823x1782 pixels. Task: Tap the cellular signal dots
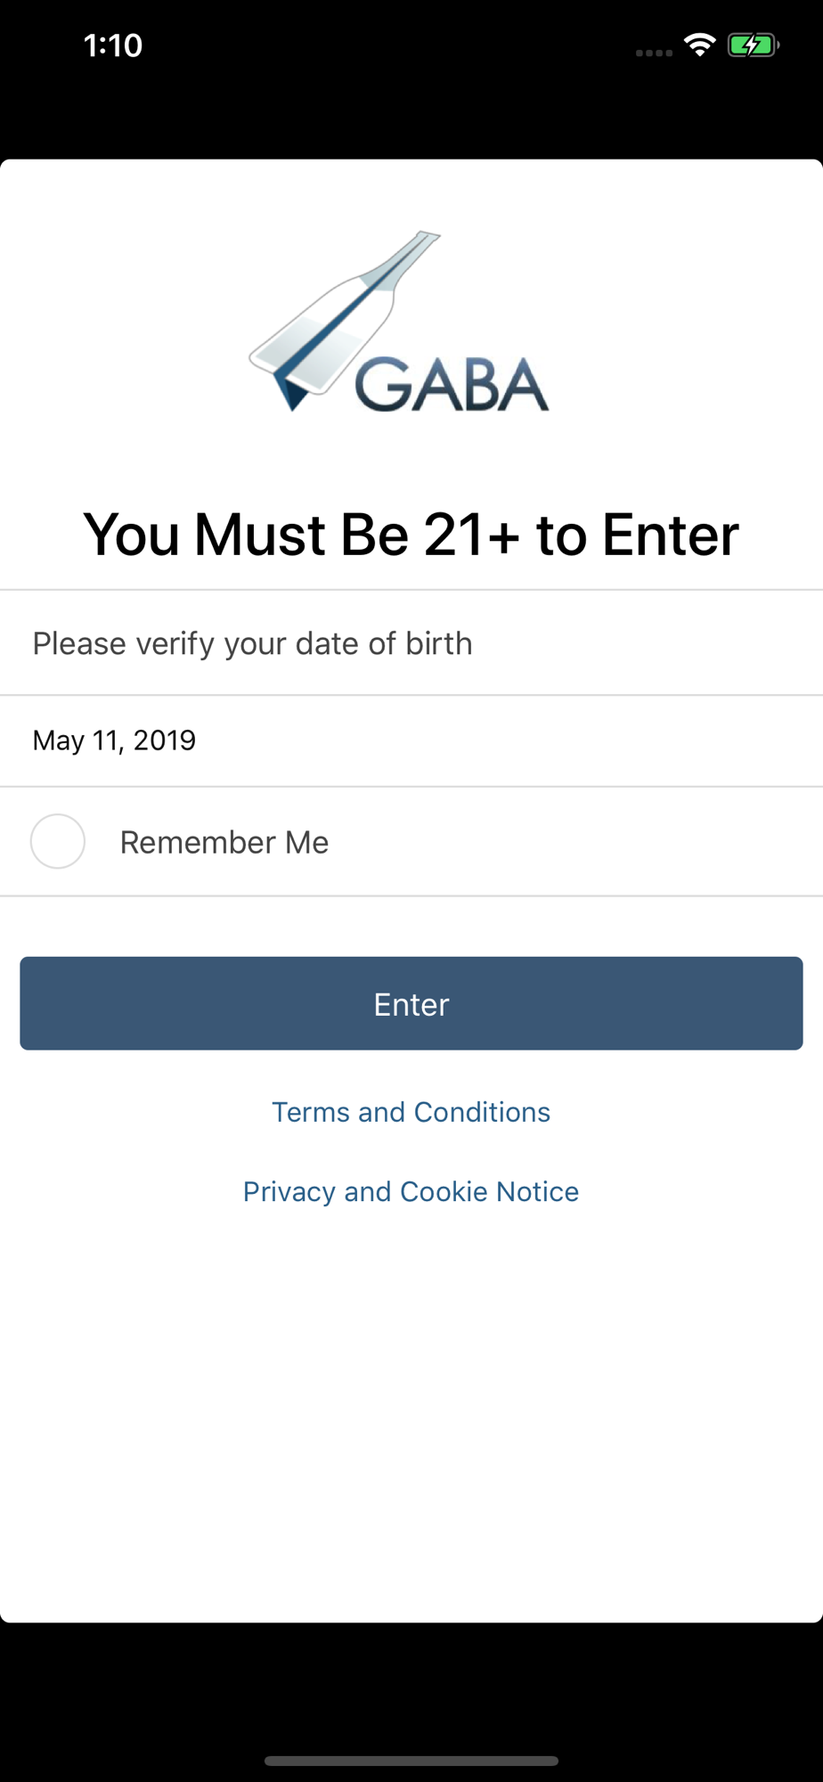pyautogui.click(x=654, y=53)
